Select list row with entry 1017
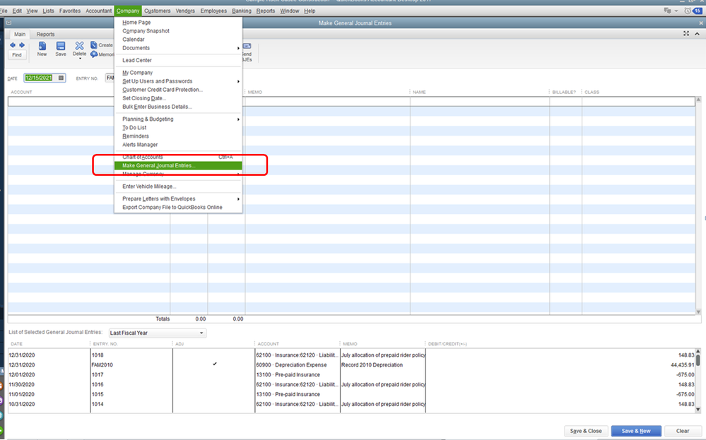 click(352, 375)
